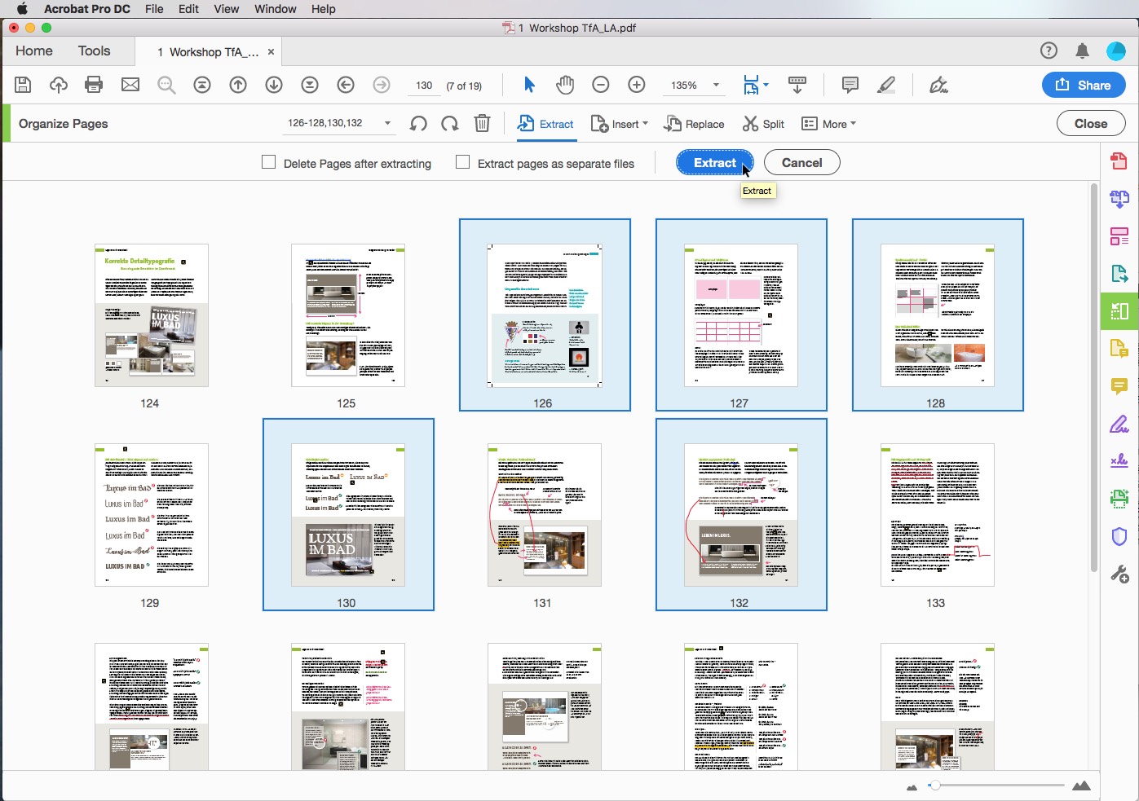Image resolution: width=1139 pixels, height=801 pixels.
Task: Select page 129 thumbnail
Action: [152, 515]
